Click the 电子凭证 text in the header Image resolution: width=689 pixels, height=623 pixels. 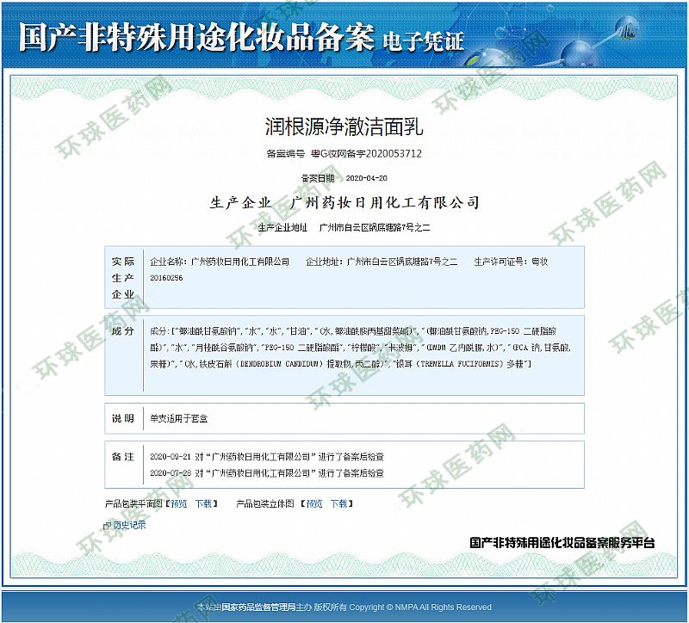point(423,40)
